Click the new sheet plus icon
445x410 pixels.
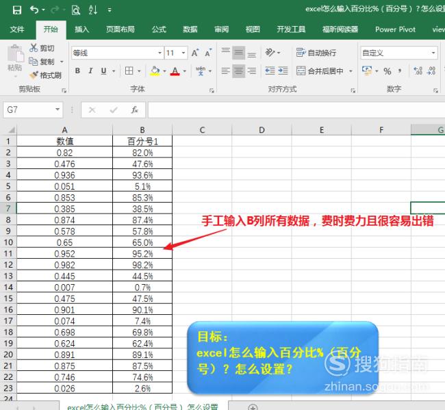point(253,407)
